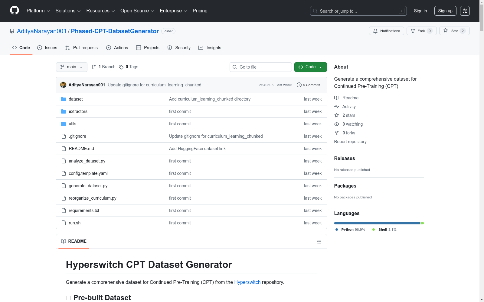Click the analyze_dataset.py file icon
Viewport: 484px width, 302px height.
(64, 161)
